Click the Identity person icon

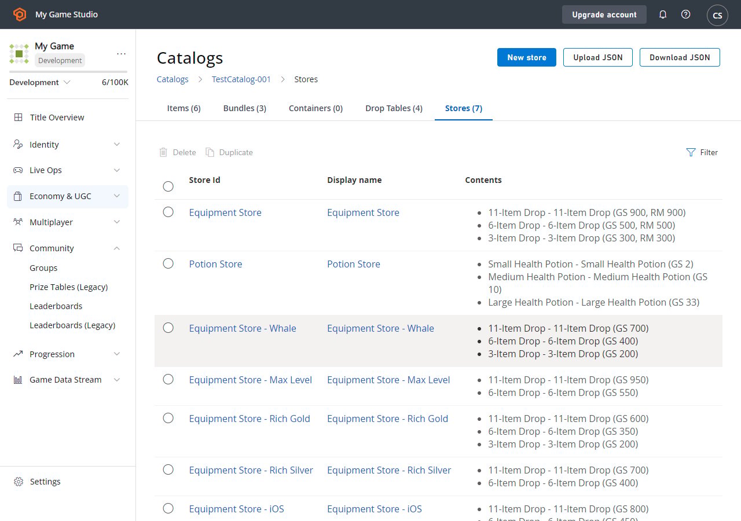18,145
